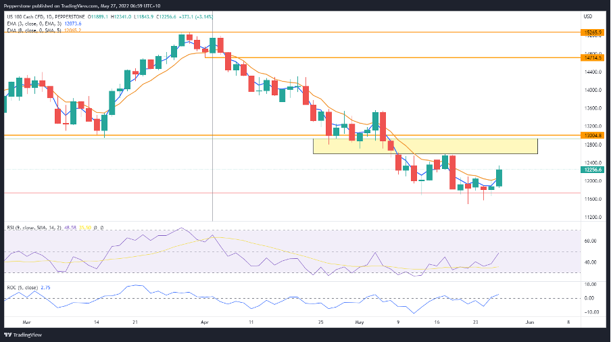The image size is (611, 342).
Task: Click the latest green candle at 12256
Action: point(499,178)
